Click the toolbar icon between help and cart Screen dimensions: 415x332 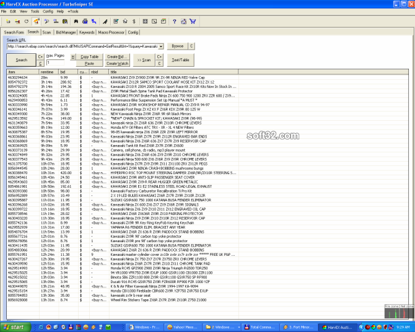pos(183,22)
